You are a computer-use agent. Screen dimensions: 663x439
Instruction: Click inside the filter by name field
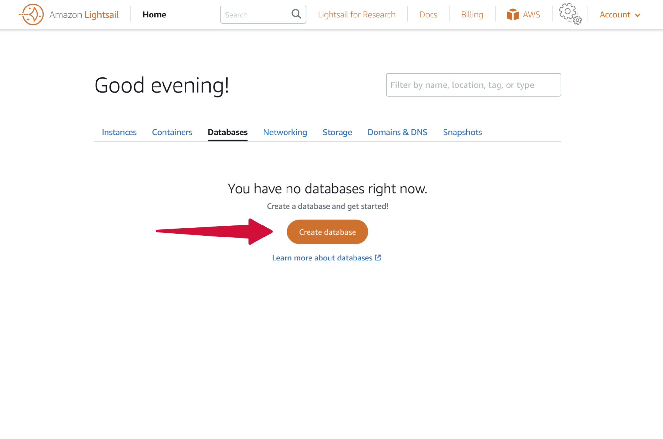pyautogui.click(x=473, y=85)
